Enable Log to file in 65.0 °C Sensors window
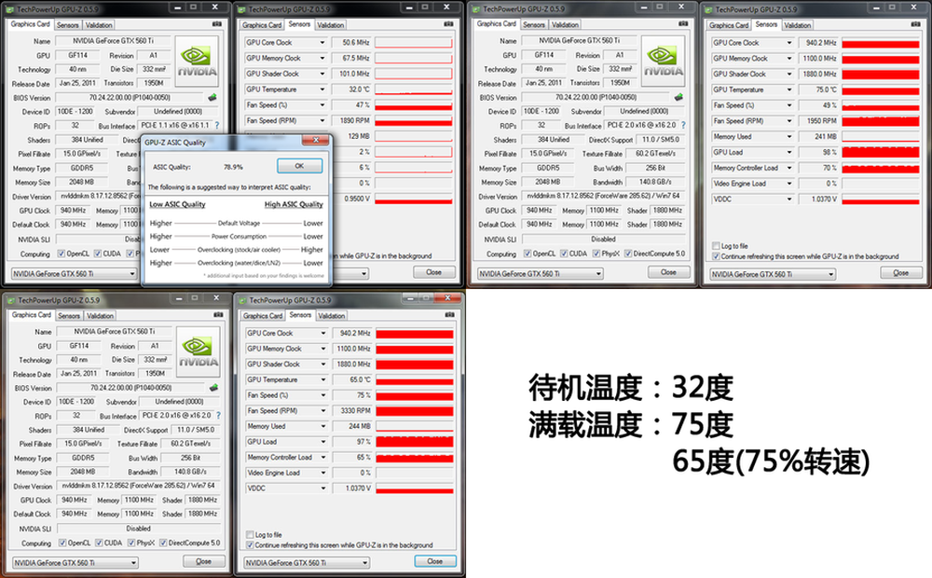Image resolution: width=932 pixels, height=578 pixels. pyautogui.click(x=250, y=534)
